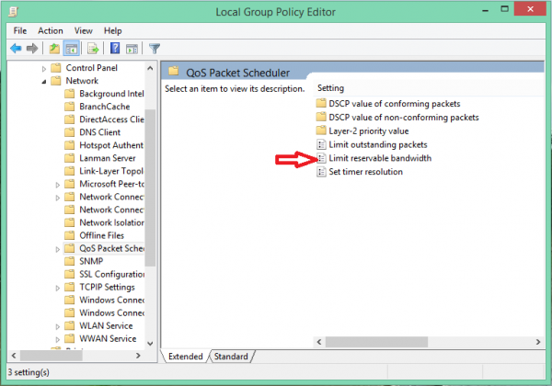The height and width of the screenshot is (386, 552).
Task: Click the SNMP folder icon
Action: tap(70, 261)
